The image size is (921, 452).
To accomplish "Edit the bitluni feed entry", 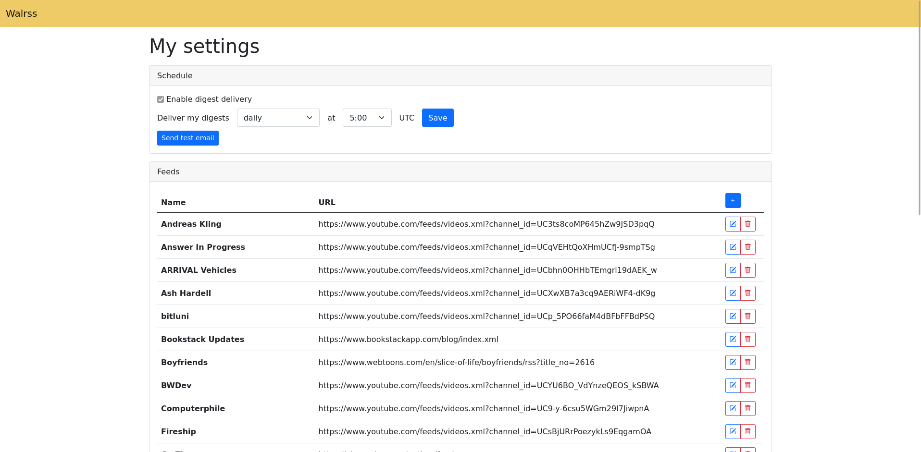I will click(733, 316).
